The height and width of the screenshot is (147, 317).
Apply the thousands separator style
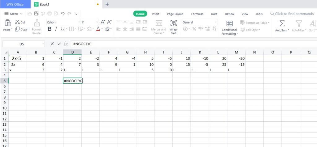click(201, 29)
